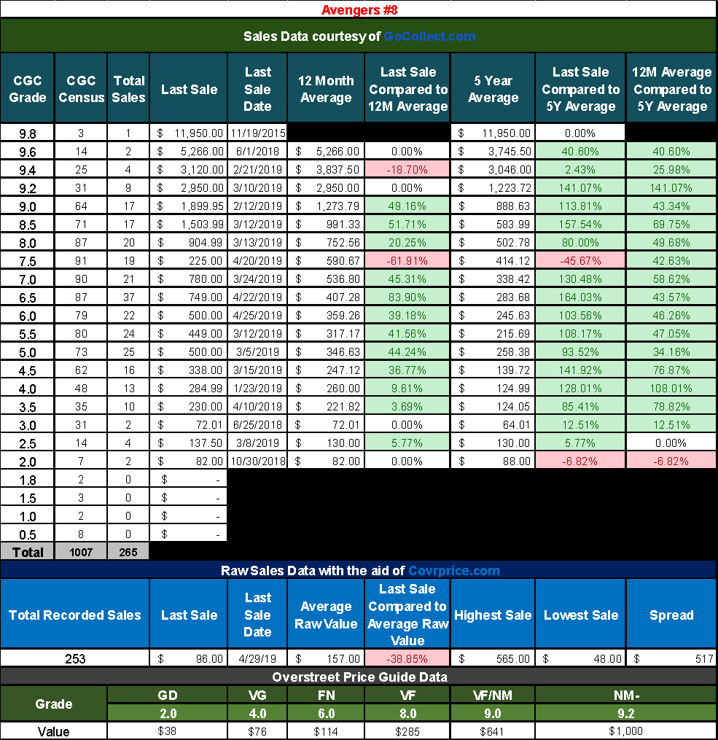Select the -45.67% cell
This screenshot has width=718, height=740.
pyautogui.click(x=580, y=260)
